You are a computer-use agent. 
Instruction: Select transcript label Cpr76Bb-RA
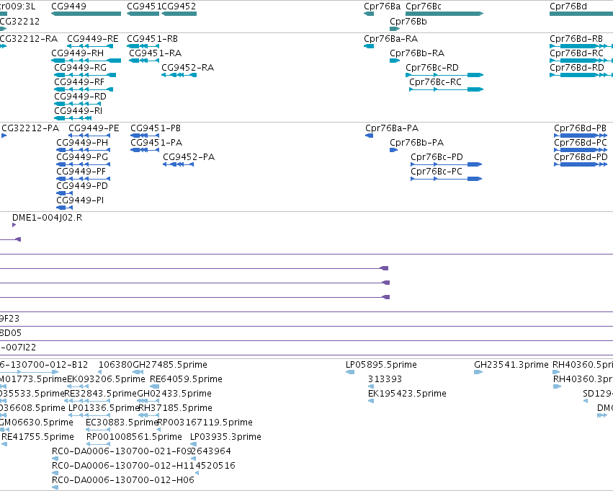coord(417,53)
